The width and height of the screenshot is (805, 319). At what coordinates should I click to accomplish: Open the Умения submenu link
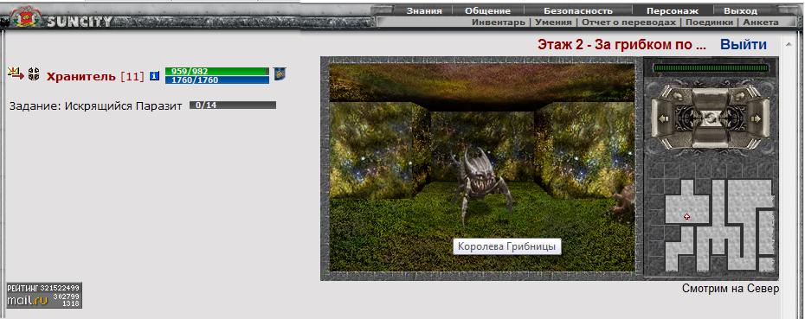[x=553, y=22]
